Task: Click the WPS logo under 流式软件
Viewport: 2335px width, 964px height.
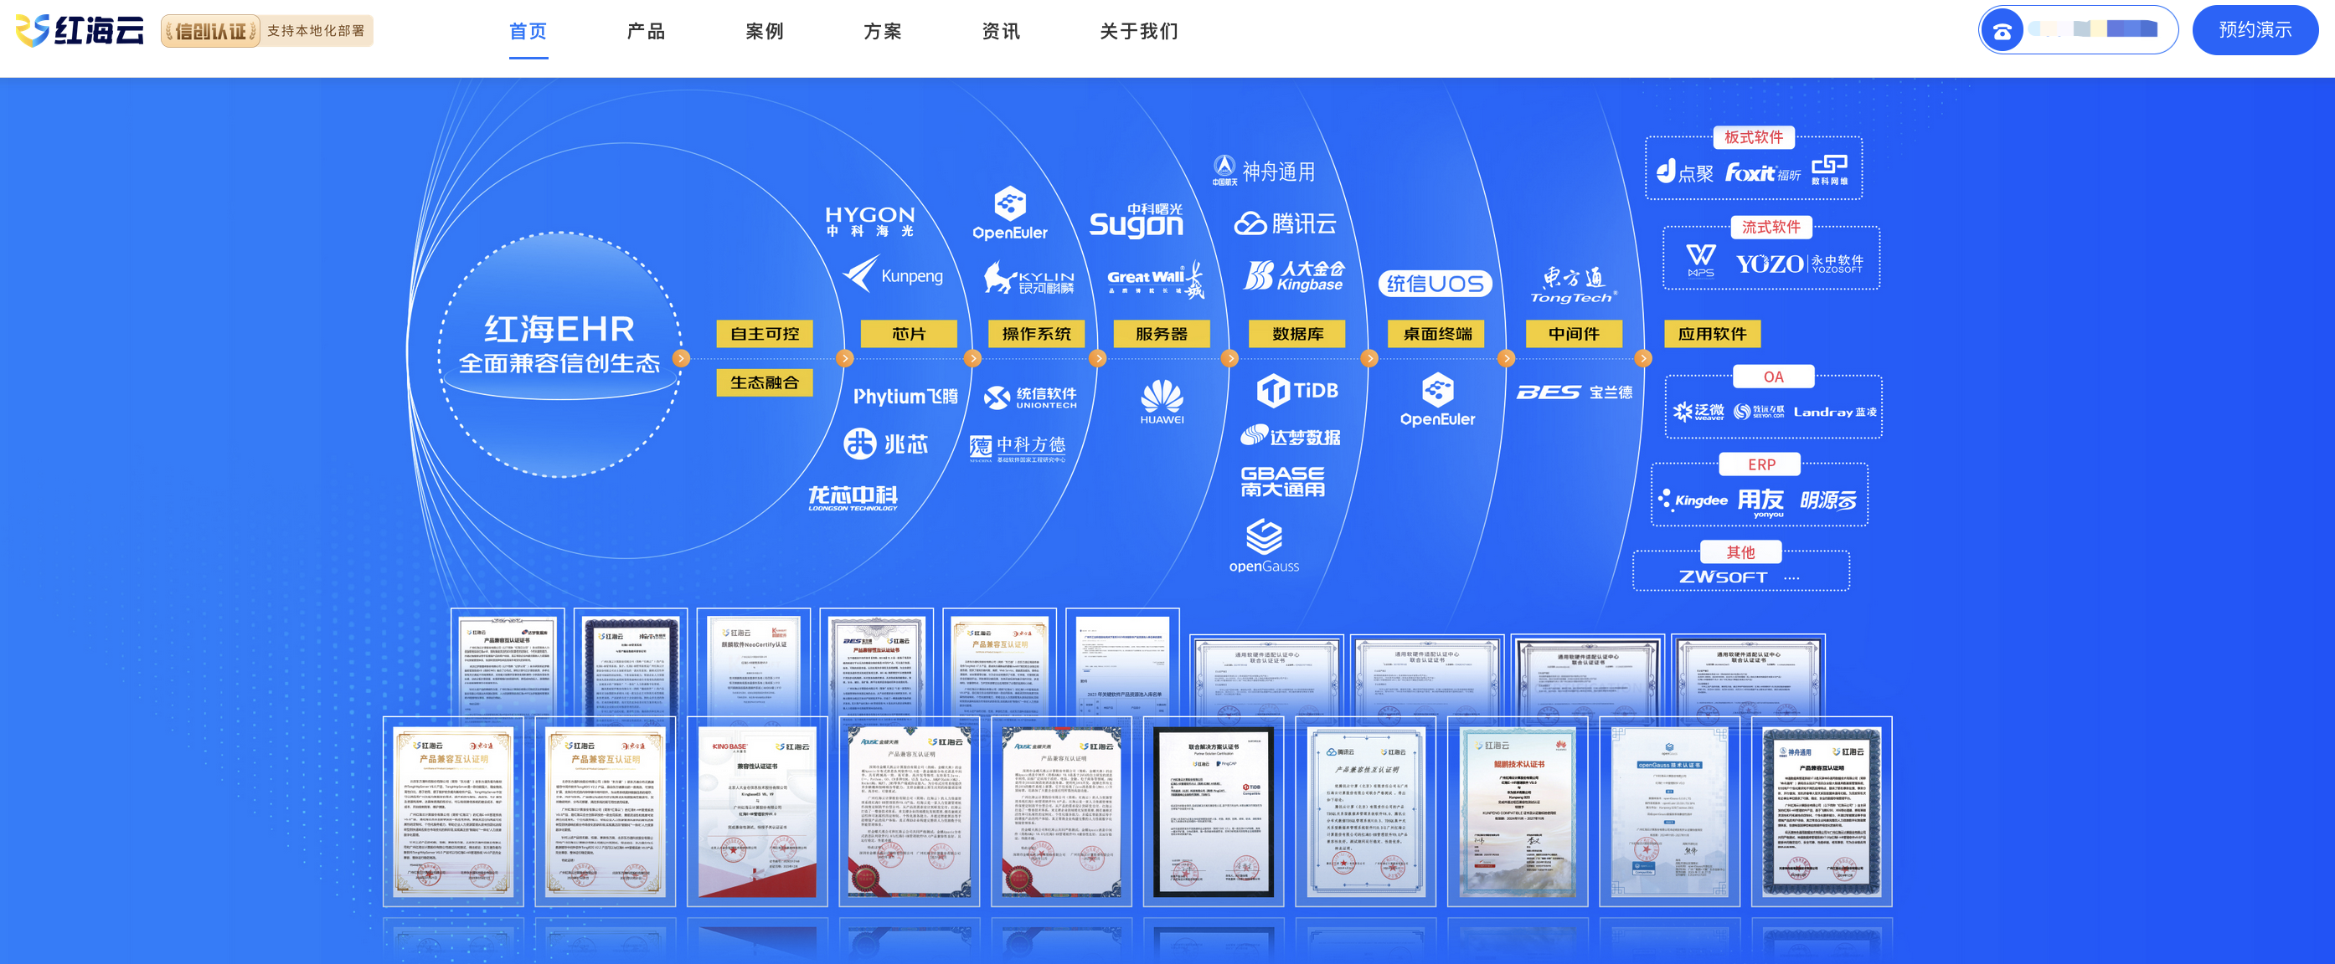Action: (1700, 260)
